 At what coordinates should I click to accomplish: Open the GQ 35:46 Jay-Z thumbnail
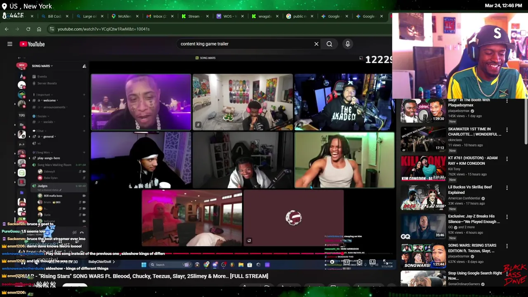coord(423,226)
